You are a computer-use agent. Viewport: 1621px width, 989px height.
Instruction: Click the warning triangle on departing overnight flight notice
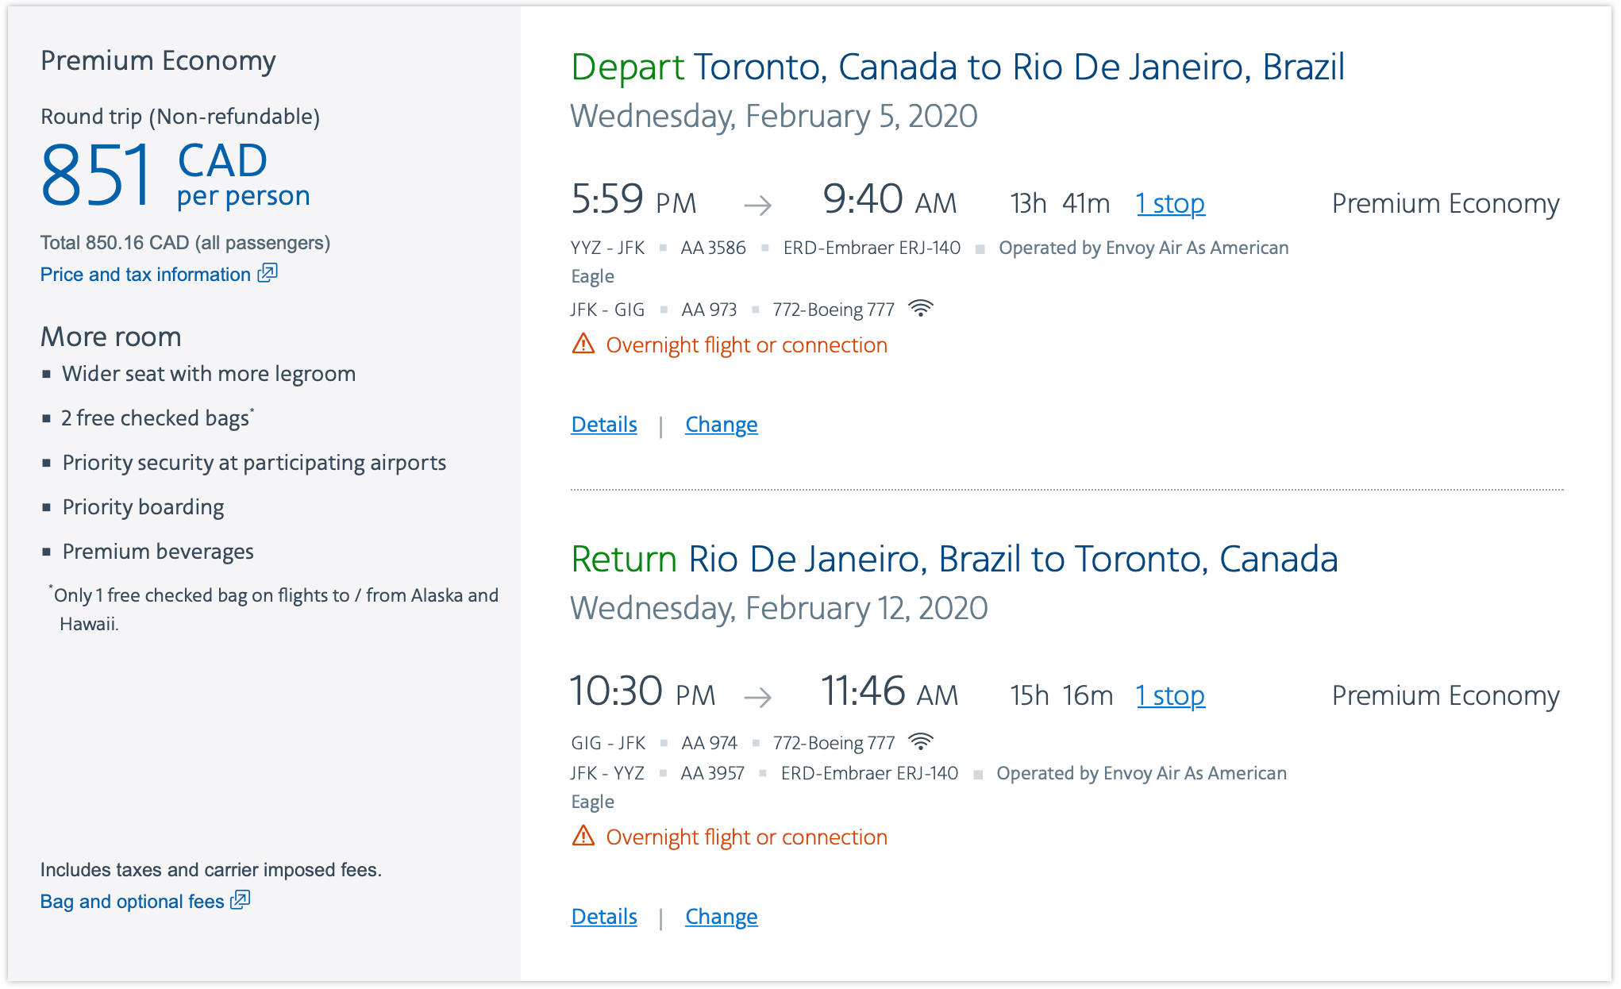pos(583,344)
